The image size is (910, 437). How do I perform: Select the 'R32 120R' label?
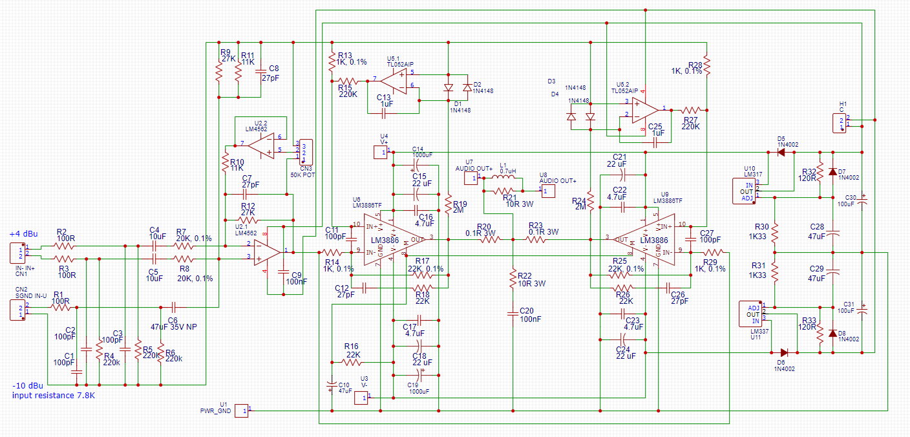point(807,175)
